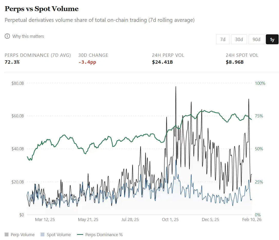Click the black Perp Volume series peak
Screen dimensions: 279x240
(176, 87)
